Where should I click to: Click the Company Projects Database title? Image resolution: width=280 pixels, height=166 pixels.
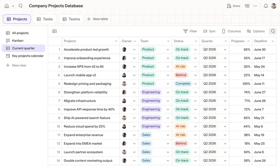[x=56, y=6]
